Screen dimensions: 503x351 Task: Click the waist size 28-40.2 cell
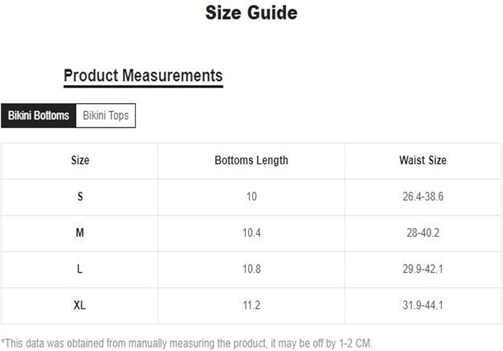(423, 233)
